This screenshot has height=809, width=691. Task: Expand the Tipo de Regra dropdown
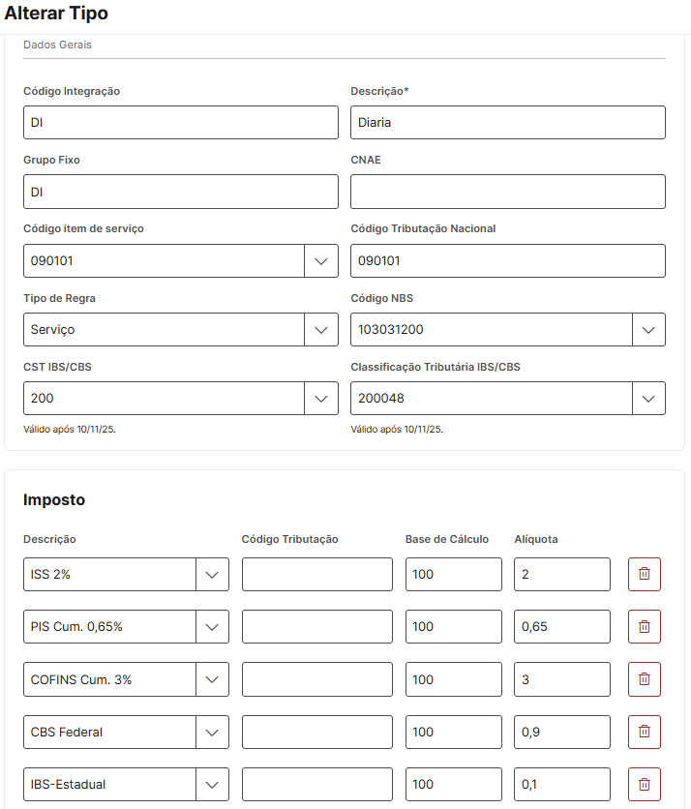(320, 330)
